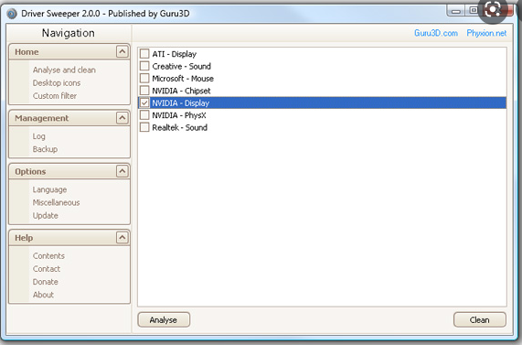Open the Backup page
522x345 pixels.
click(x=45, y=149)
